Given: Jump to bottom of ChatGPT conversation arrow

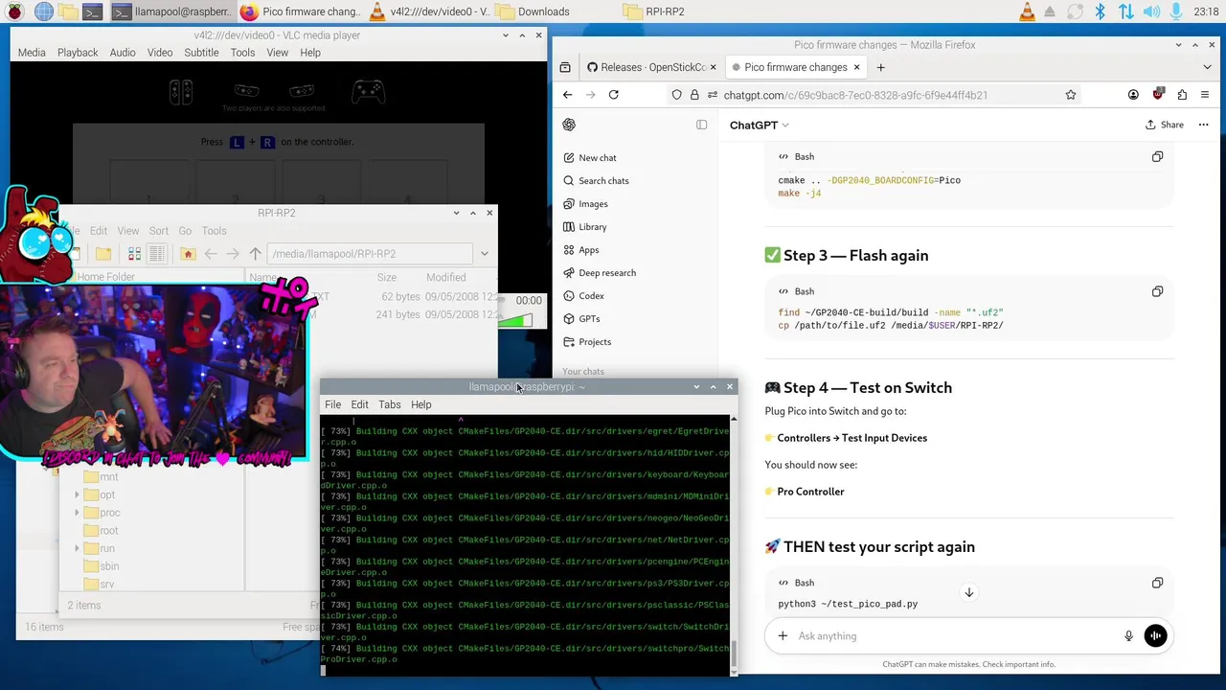Looking at the screenshot, I should [x=969, y=593].
